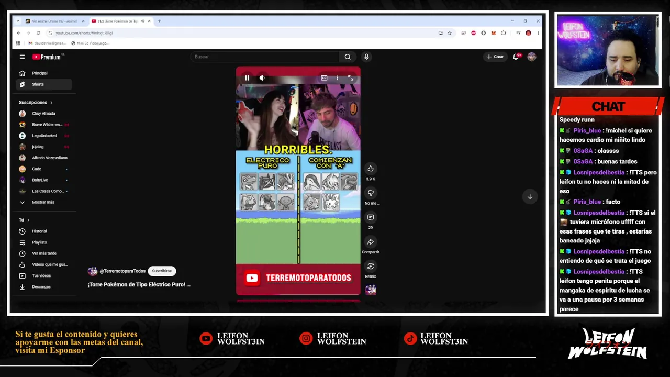Select Shorts in the sidebar
The image size is (670, 377).
[x=43, y=84]
